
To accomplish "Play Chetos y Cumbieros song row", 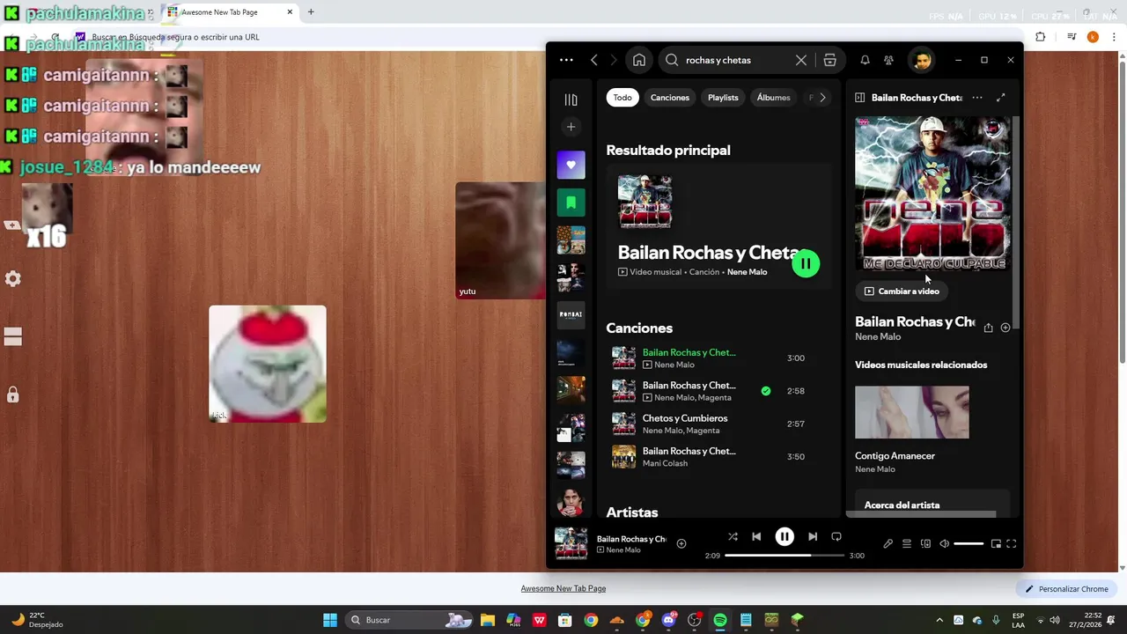I will (718, 424).
